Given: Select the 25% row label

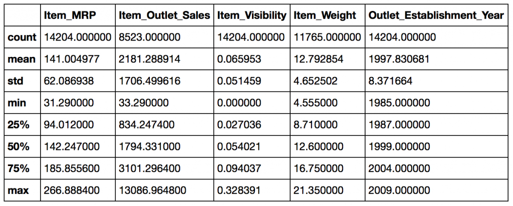Looking at the screenshot, I should (x=19, y=125).
